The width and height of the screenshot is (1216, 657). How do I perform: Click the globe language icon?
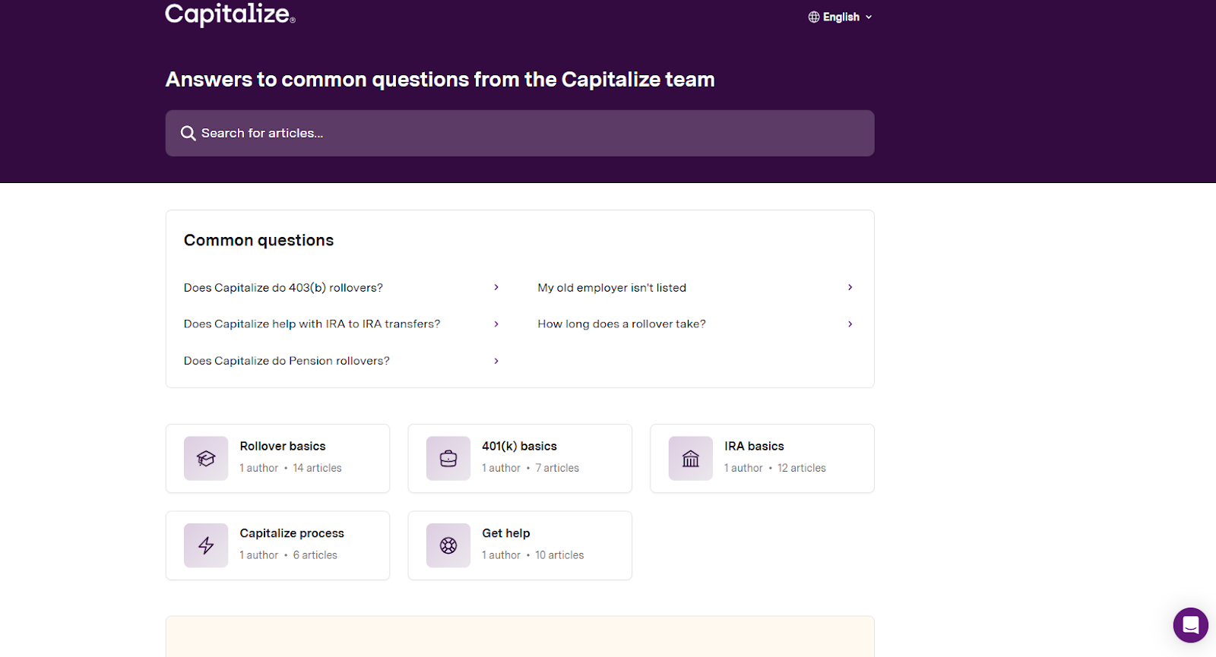point(814,17)
